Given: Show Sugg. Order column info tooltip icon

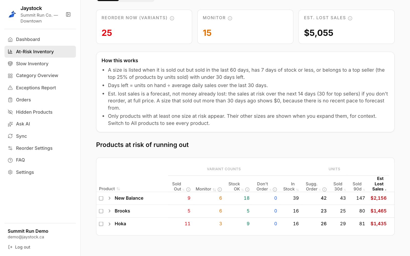Looking at the screenshot, I should click(324, 189).
